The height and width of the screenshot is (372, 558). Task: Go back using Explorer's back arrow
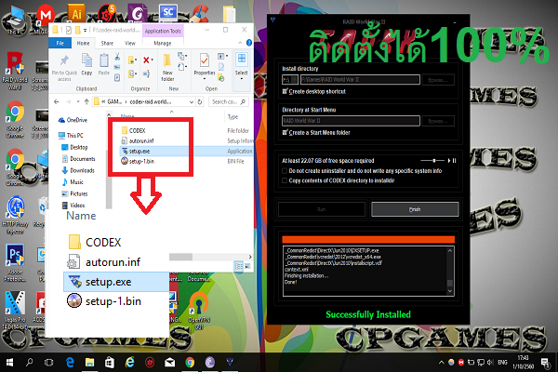pyautogui.click(x=56, y=101)
